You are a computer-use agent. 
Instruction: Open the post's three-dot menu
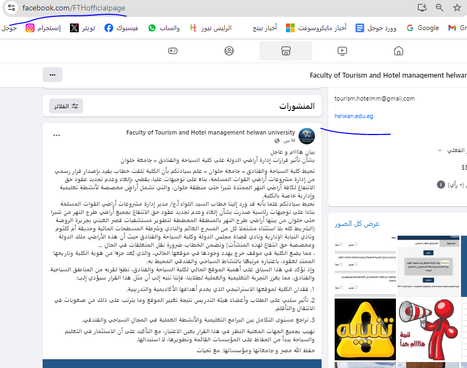pos(57,135)
